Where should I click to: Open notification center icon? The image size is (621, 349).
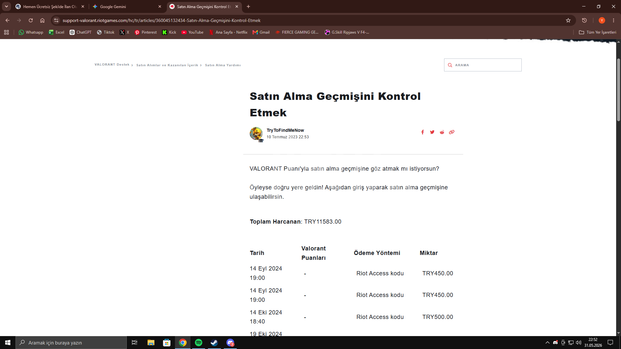[x=610, y=343]
